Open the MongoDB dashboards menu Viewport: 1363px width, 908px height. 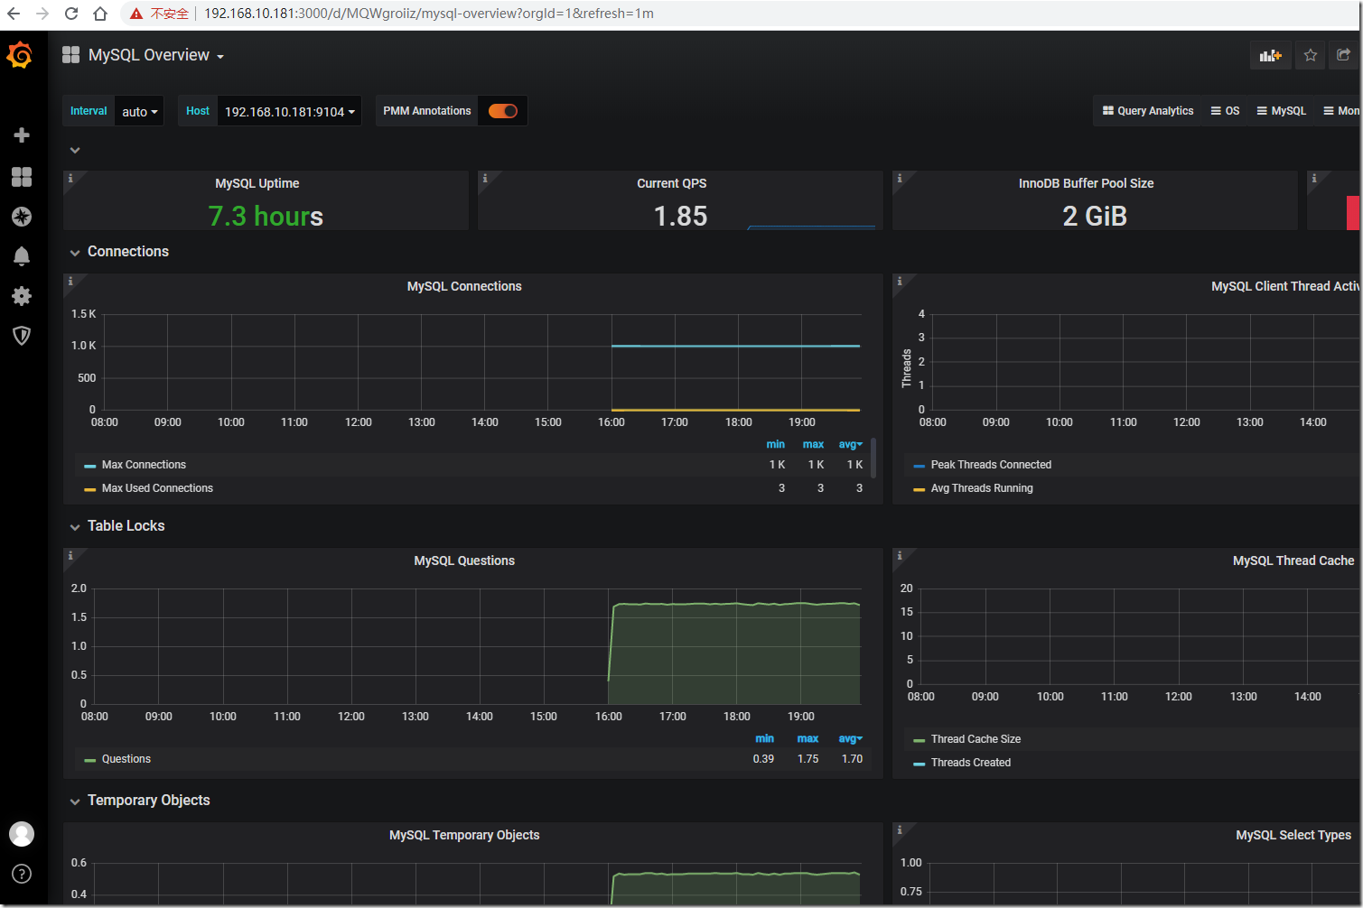tap(1341, 111)
